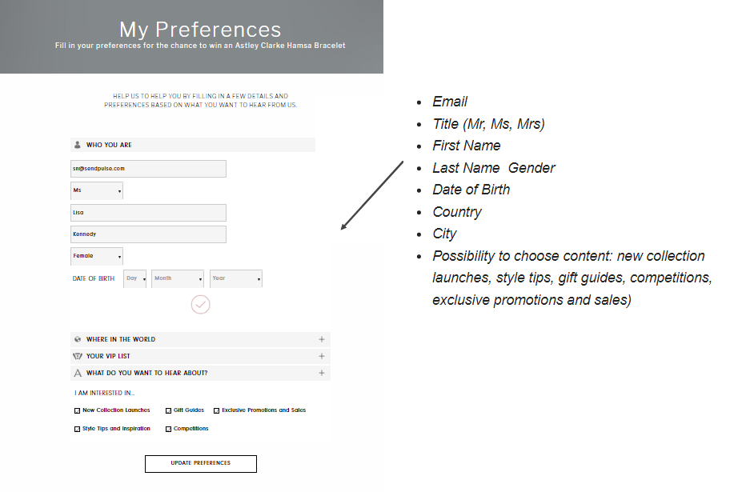Expand What Do You Want to Hear About
The image size is (730, 492).
322,373
